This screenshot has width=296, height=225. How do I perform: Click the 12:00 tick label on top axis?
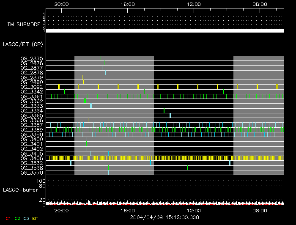(193, 3)
